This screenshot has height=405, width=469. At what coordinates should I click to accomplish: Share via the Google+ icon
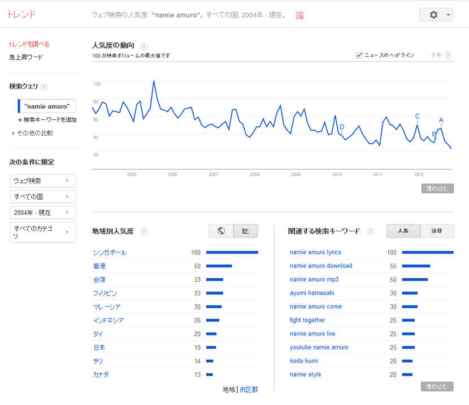pyautogui.click(x=299, y=15)
